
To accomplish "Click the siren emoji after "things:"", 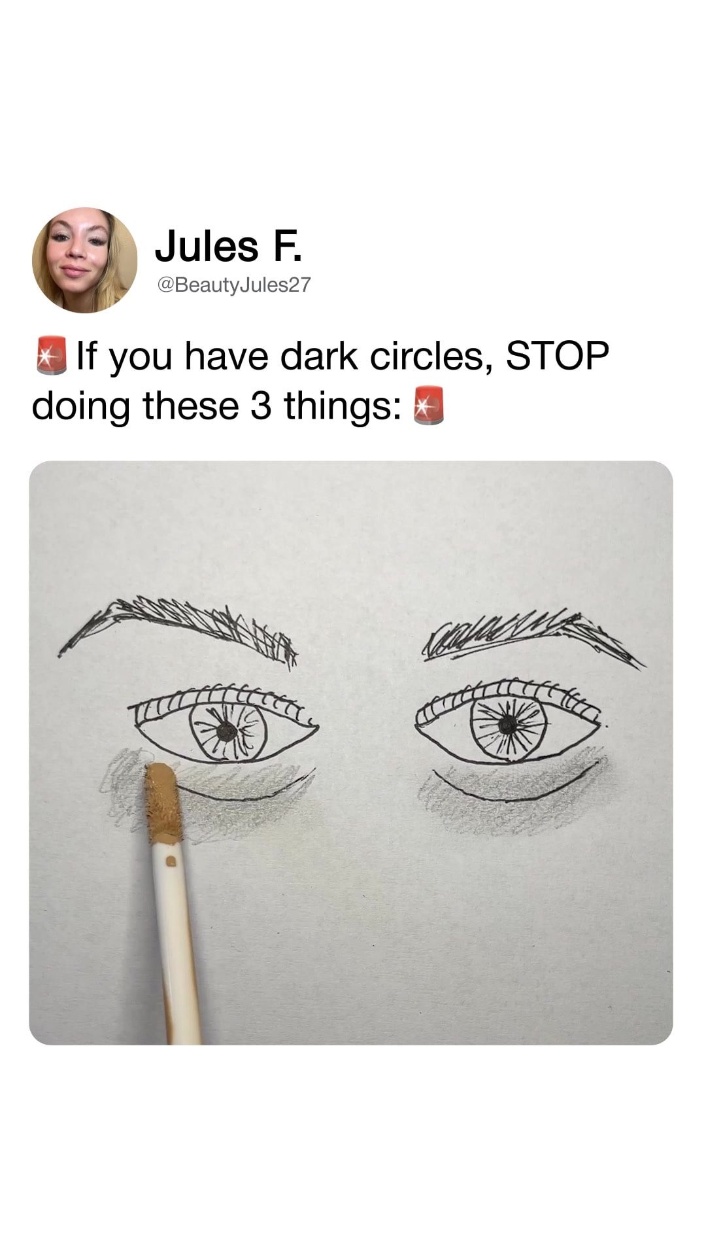I will point(429,406).
